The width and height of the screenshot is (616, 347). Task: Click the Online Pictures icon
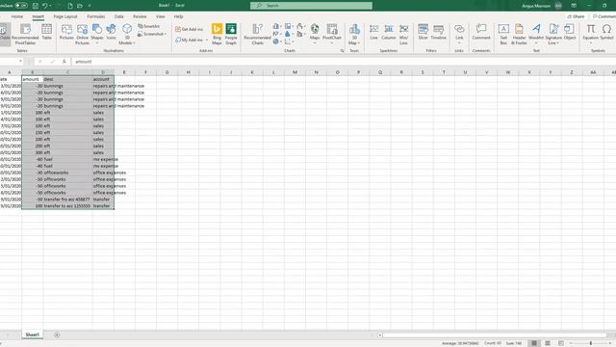pyautogui.click(x=82, y=35)
